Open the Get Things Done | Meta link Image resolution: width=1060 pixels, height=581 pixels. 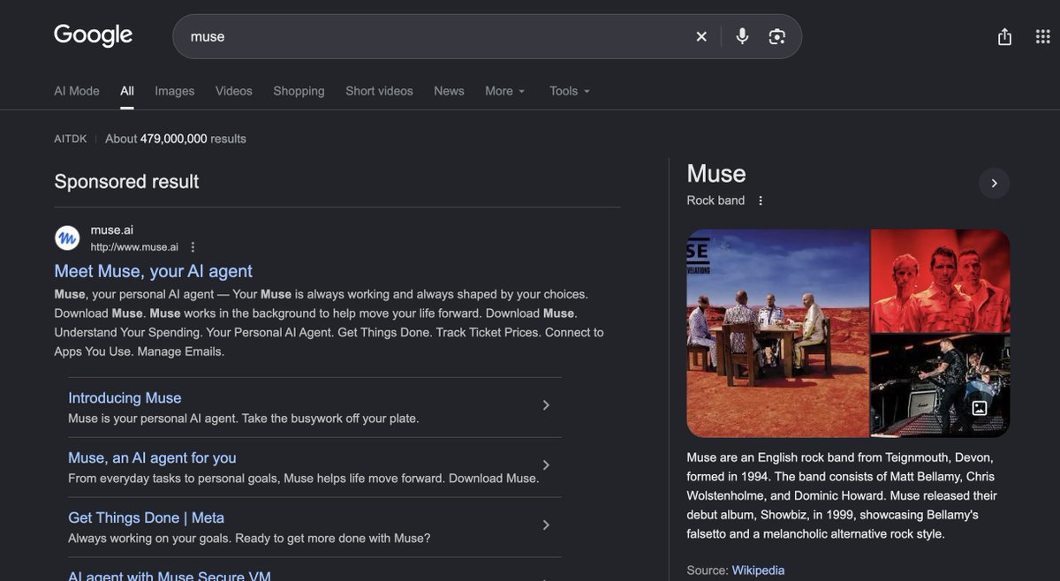[146, 518]
